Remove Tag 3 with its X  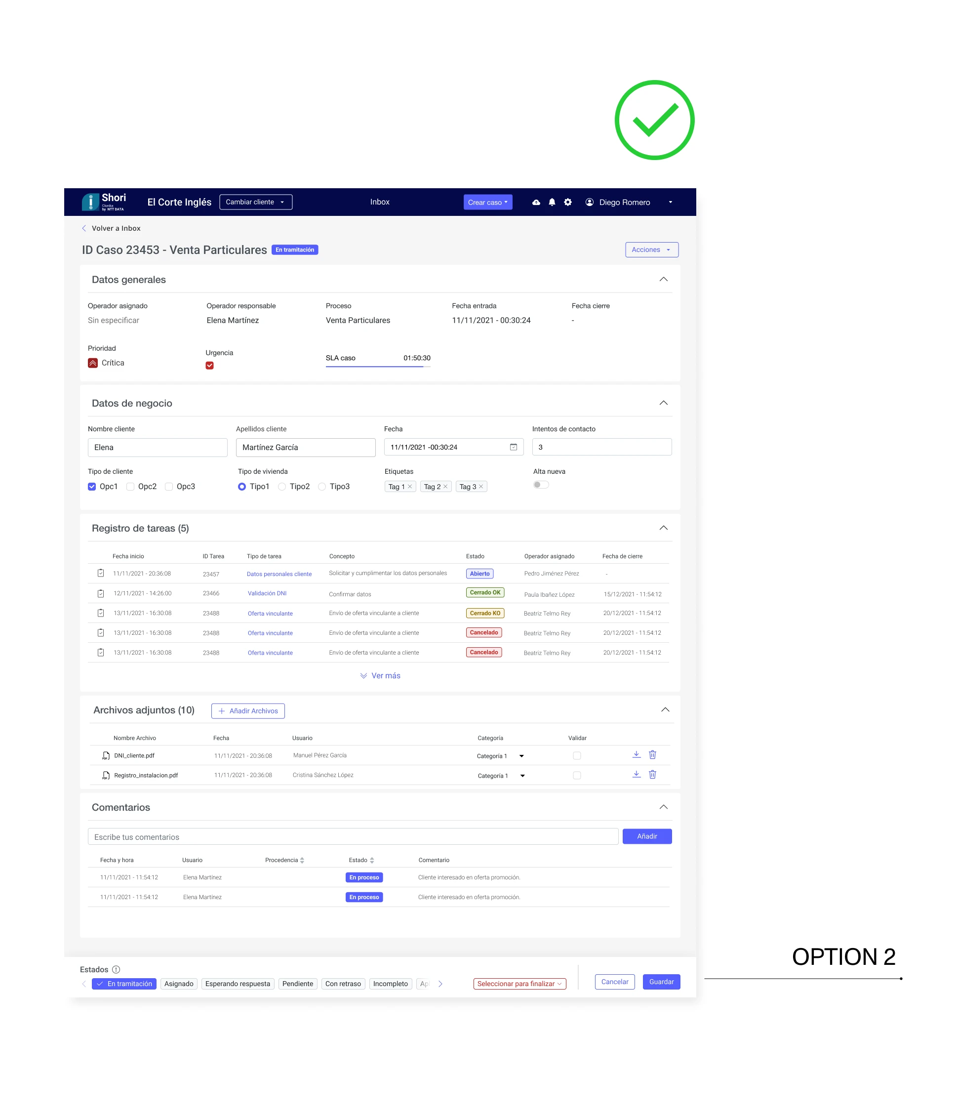480,486
